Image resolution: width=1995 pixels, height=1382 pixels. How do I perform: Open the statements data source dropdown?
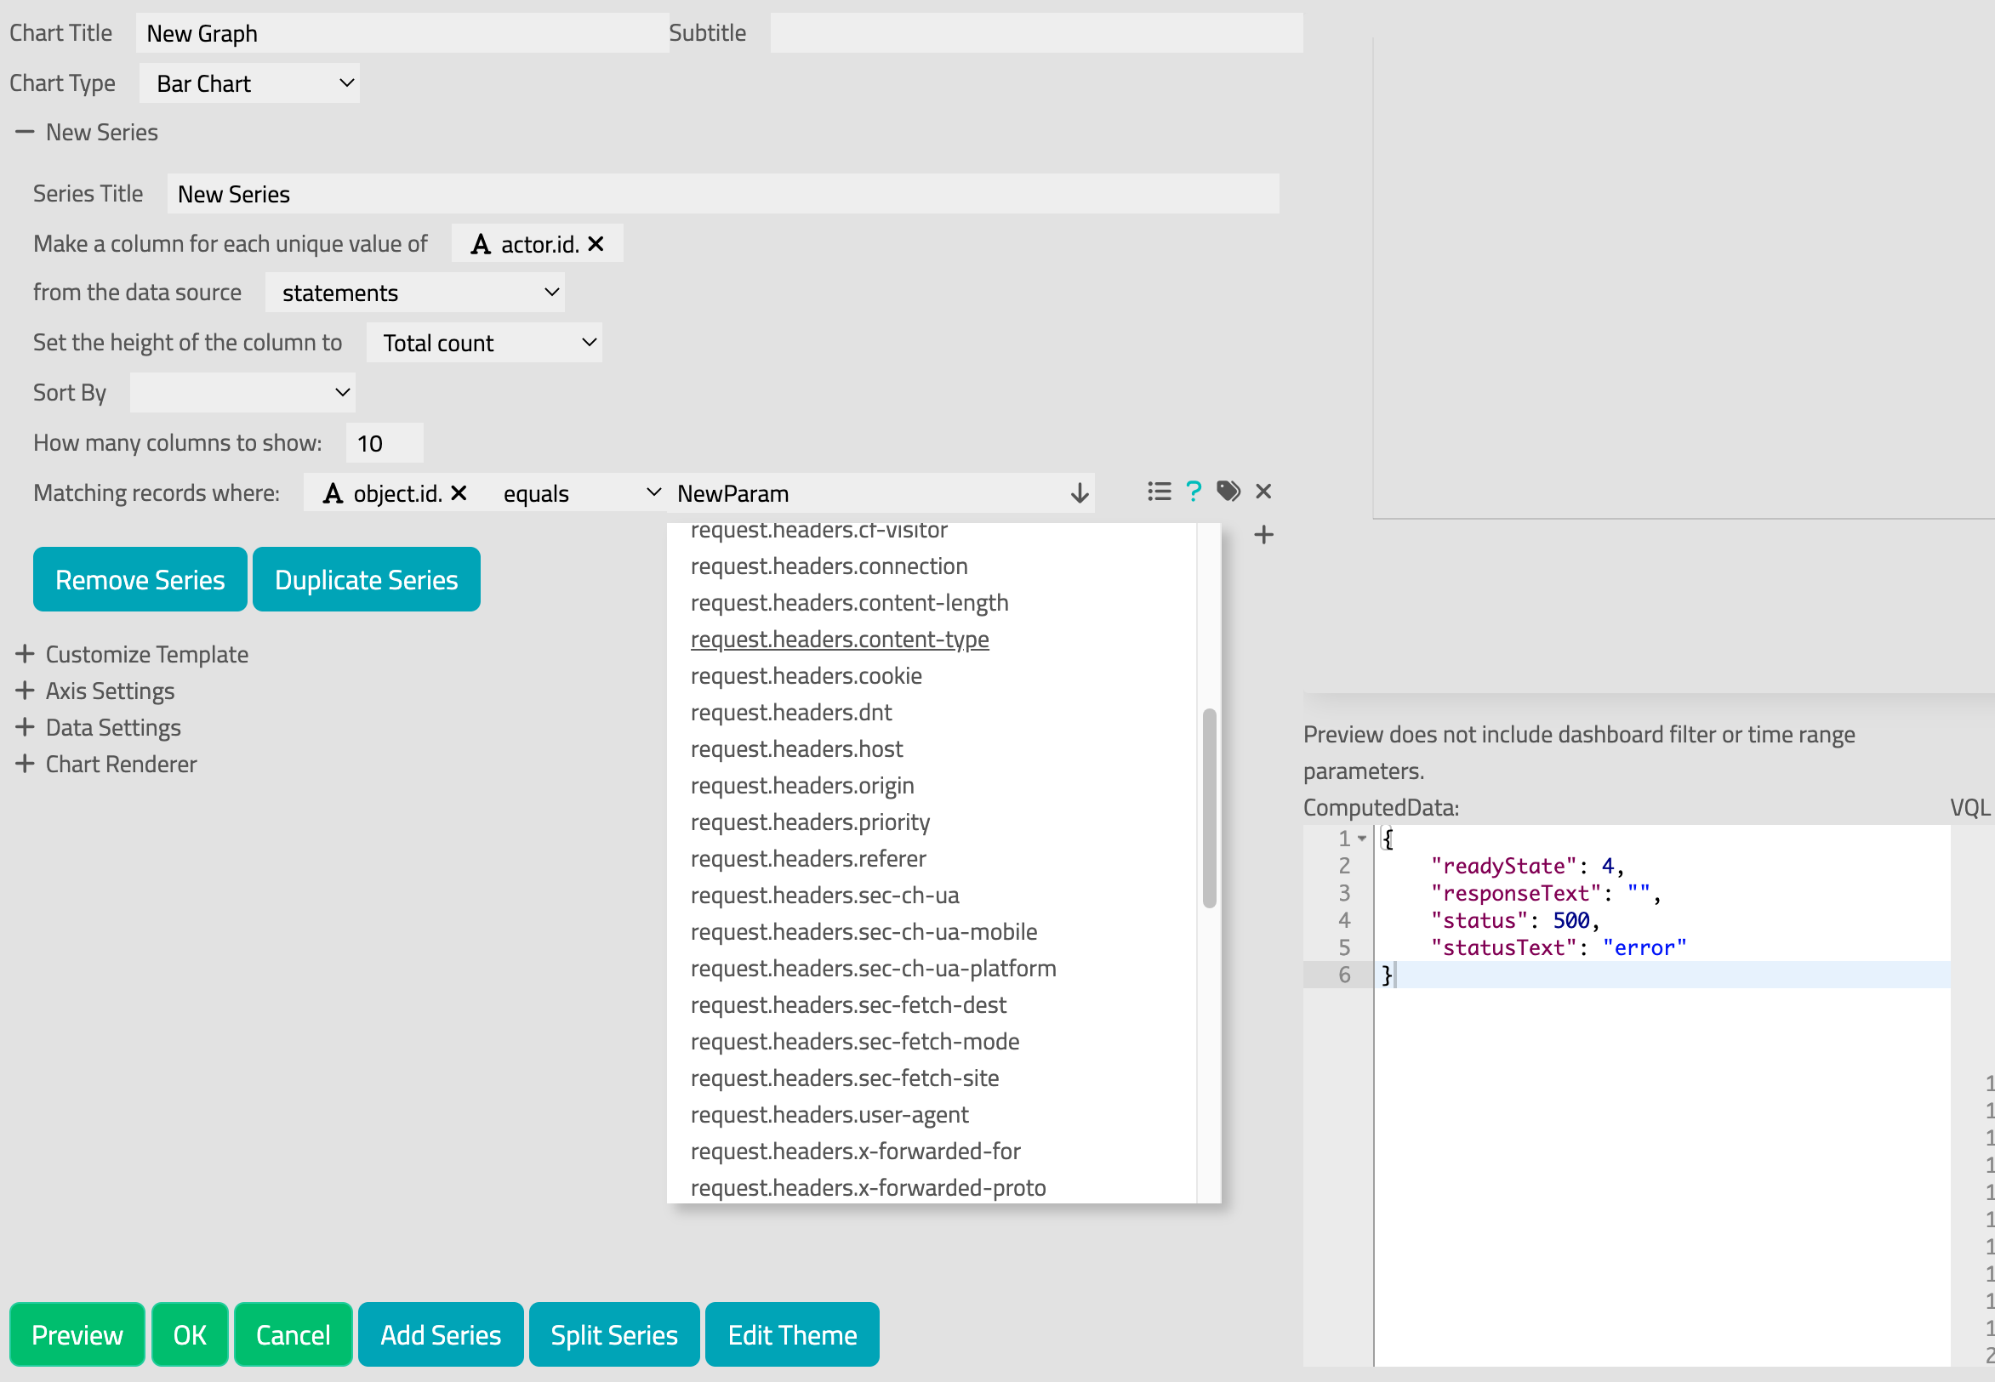tap(416, 293)
